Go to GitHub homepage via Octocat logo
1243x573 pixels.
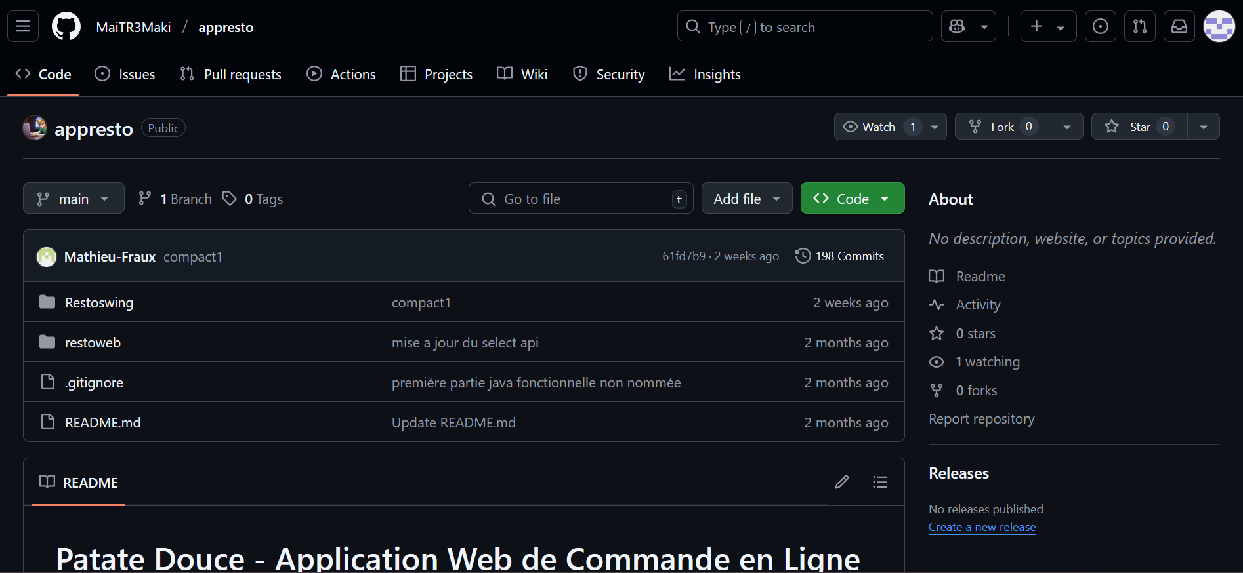[x=66, y=26]
